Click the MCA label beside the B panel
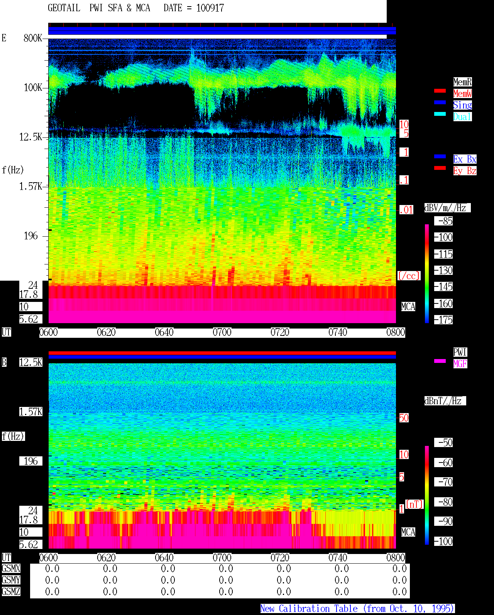Image resolution: width=494 pixels, height=615 pixels. pyautogui.click(x=408, y=532)
